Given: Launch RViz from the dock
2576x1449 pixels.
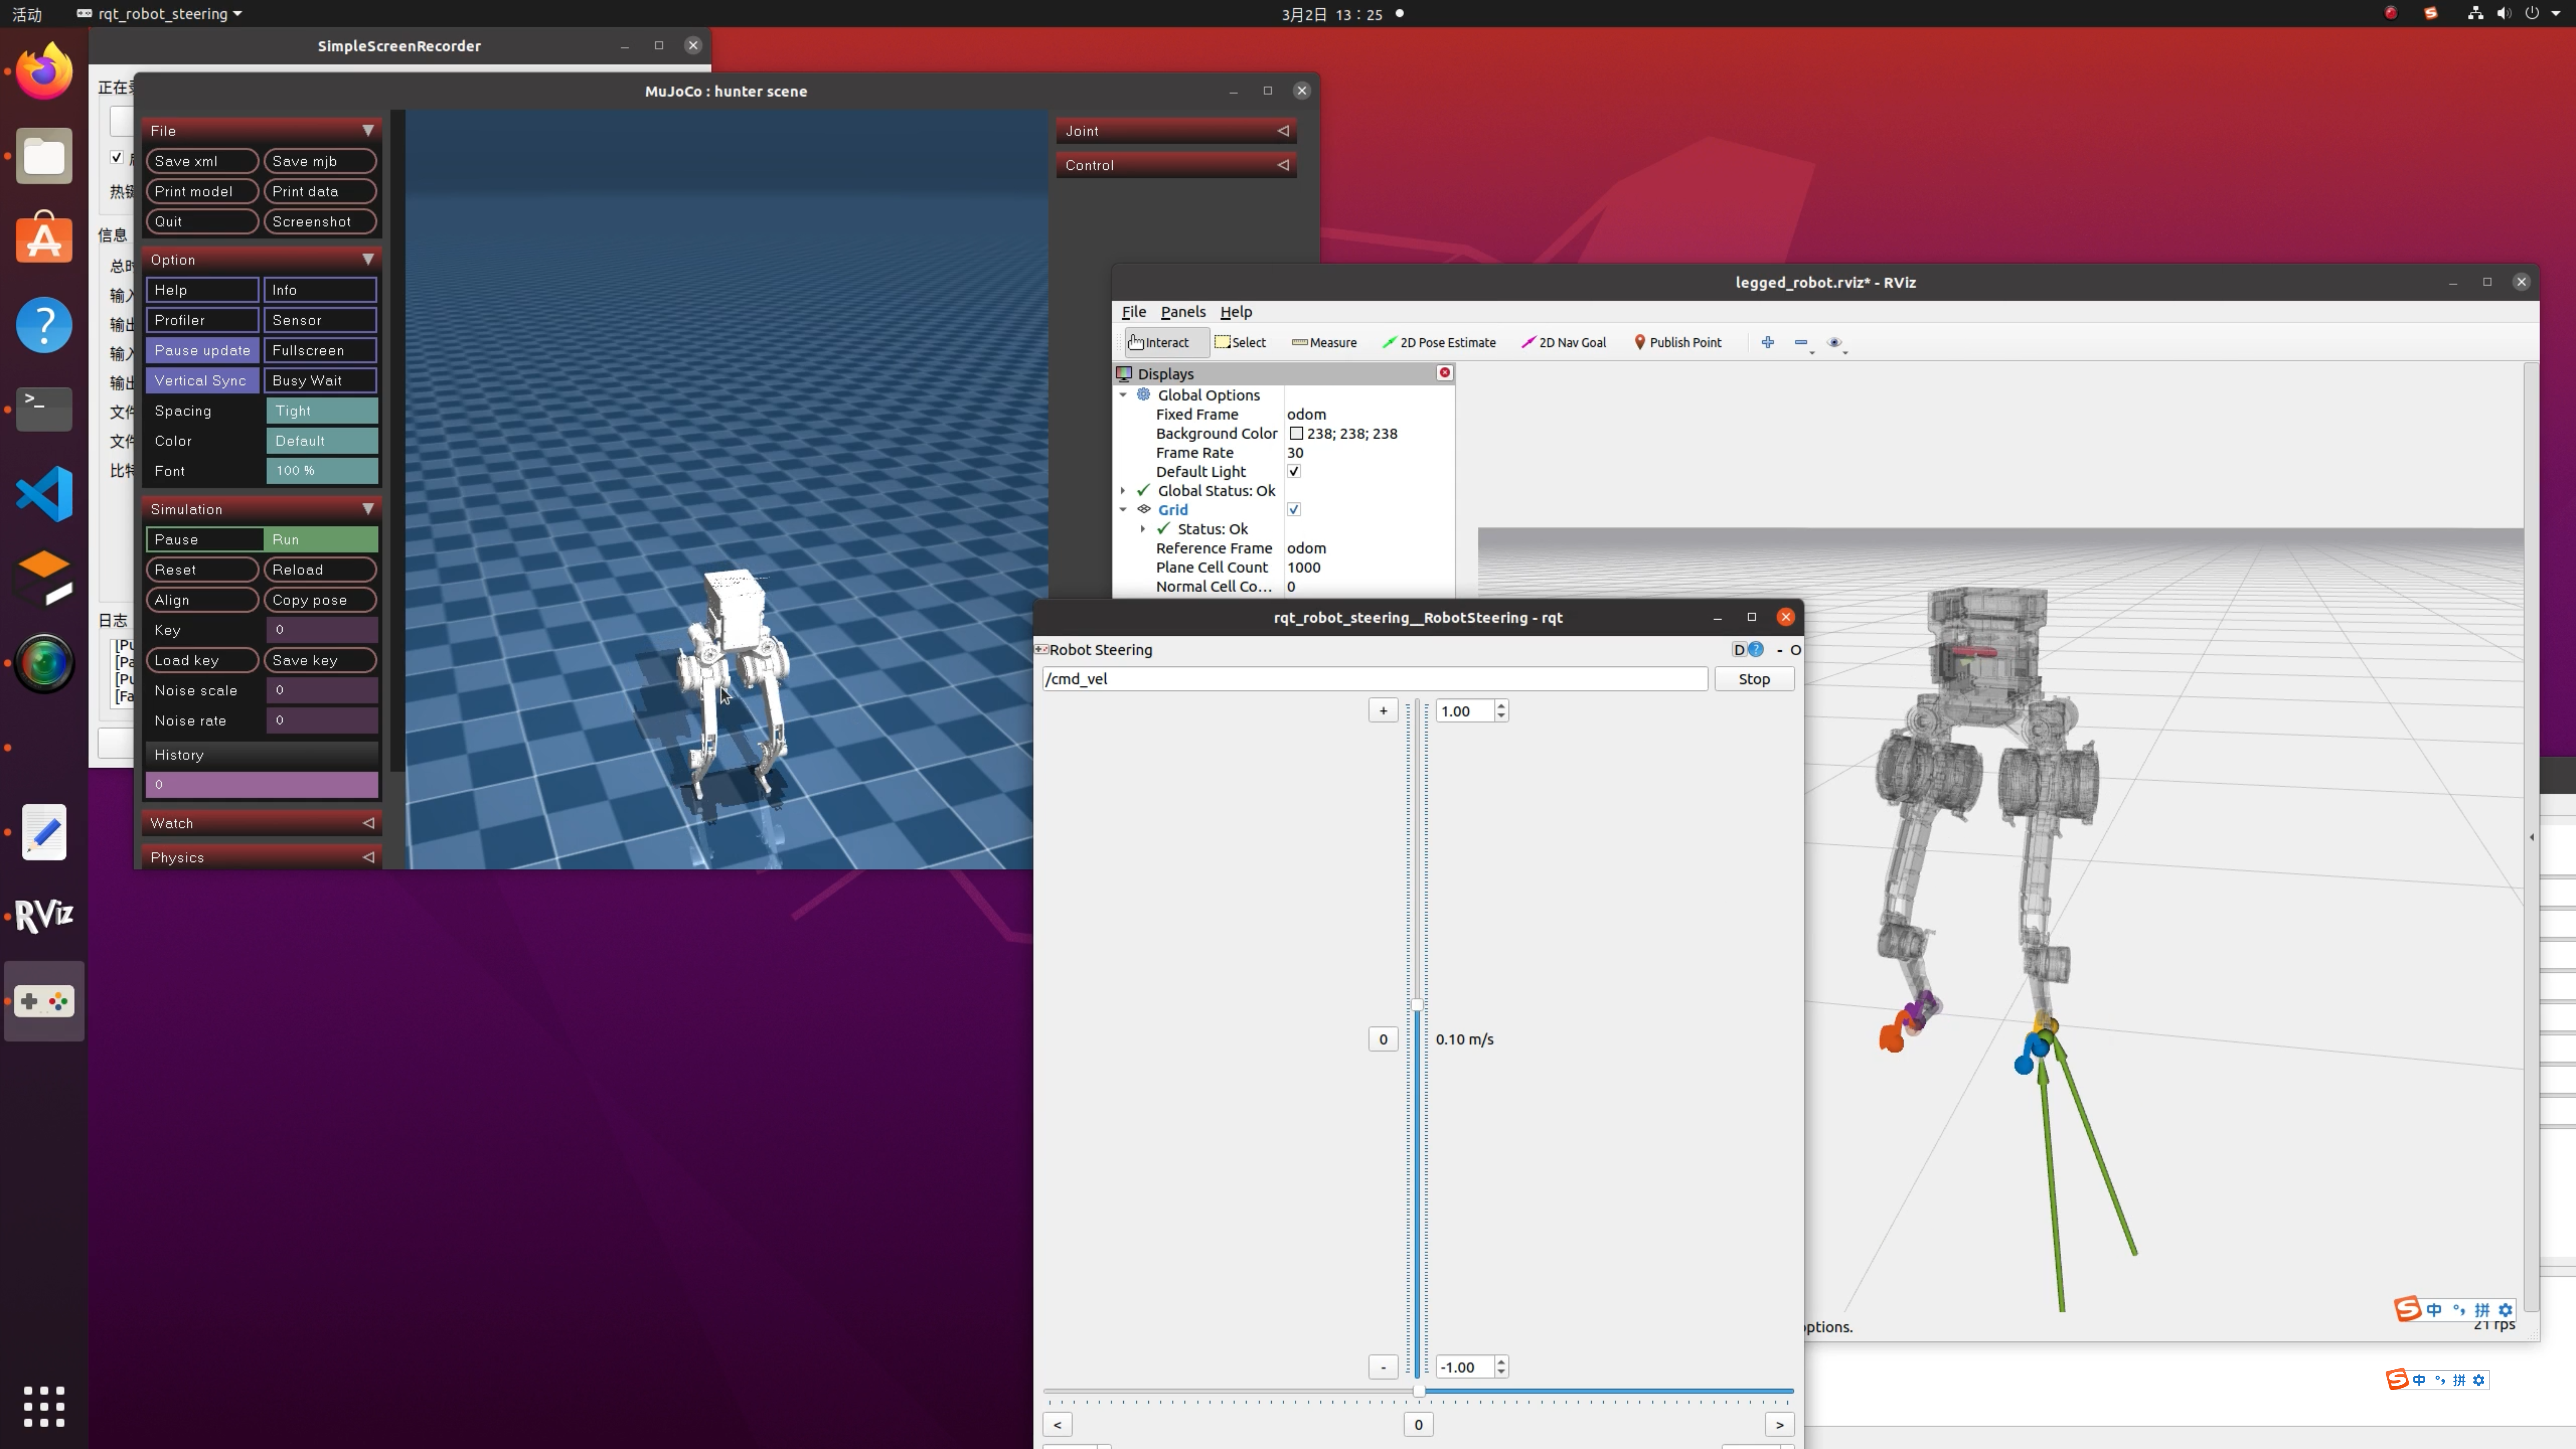Looking at the screenshot, I should (x=44, y=914).
